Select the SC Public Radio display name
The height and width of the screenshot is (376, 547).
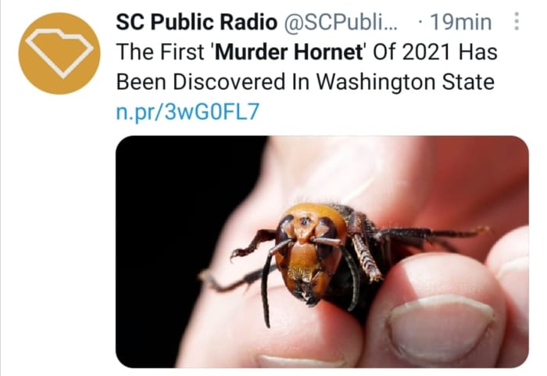click(x=196, y=22)
